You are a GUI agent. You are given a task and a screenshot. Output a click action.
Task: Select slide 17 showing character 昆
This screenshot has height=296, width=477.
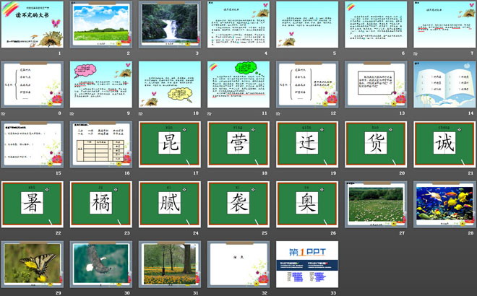pos(170,144)
